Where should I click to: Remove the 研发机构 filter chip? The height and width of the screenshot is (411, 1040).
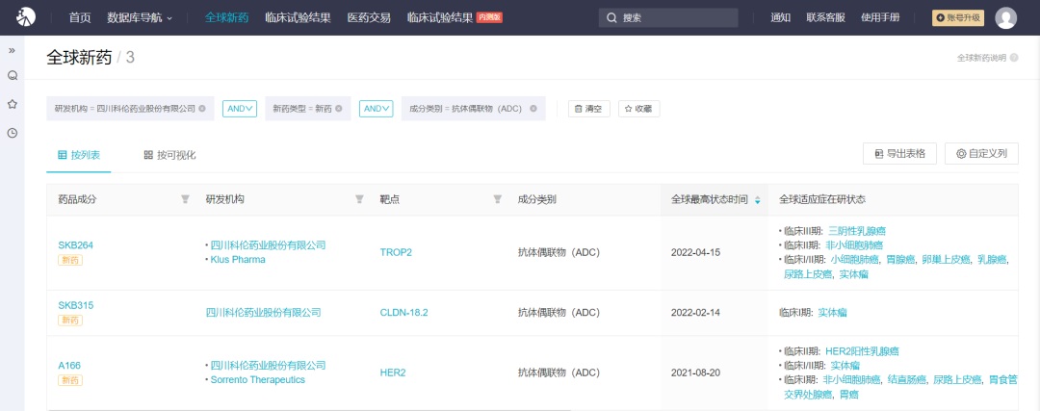tap(202, 109)
